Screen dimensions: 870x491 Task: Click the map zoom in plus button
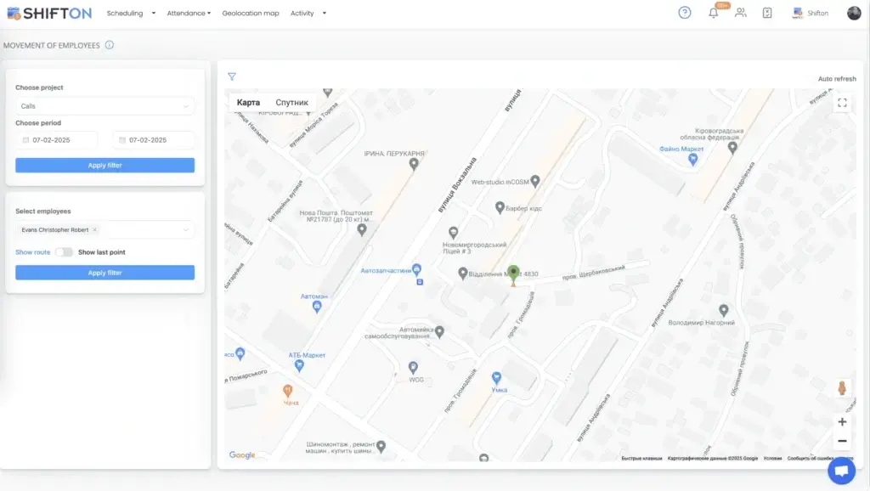tap(842, 422)
